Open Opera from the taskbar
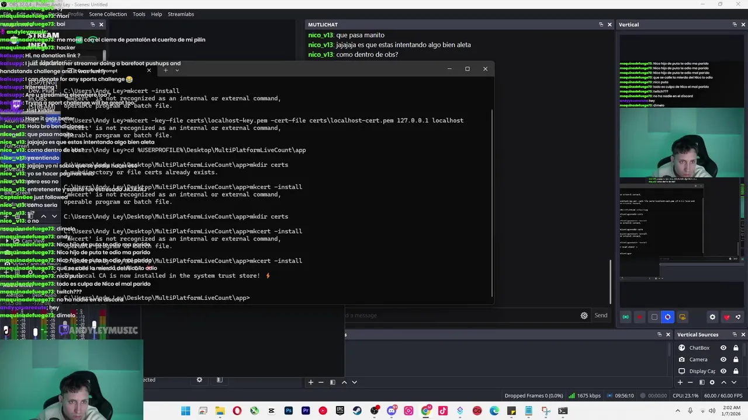The width and height of the screenshot is (748, 420). 237,411
